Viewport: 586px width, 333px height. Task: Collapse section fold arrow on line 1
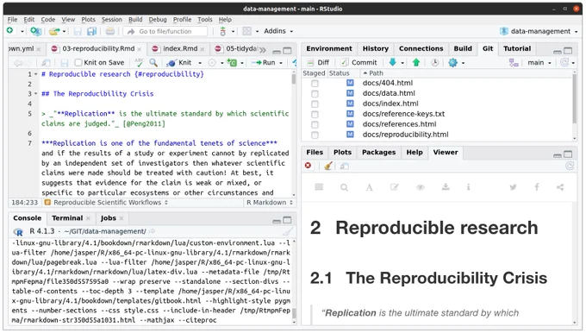point(36,74)
